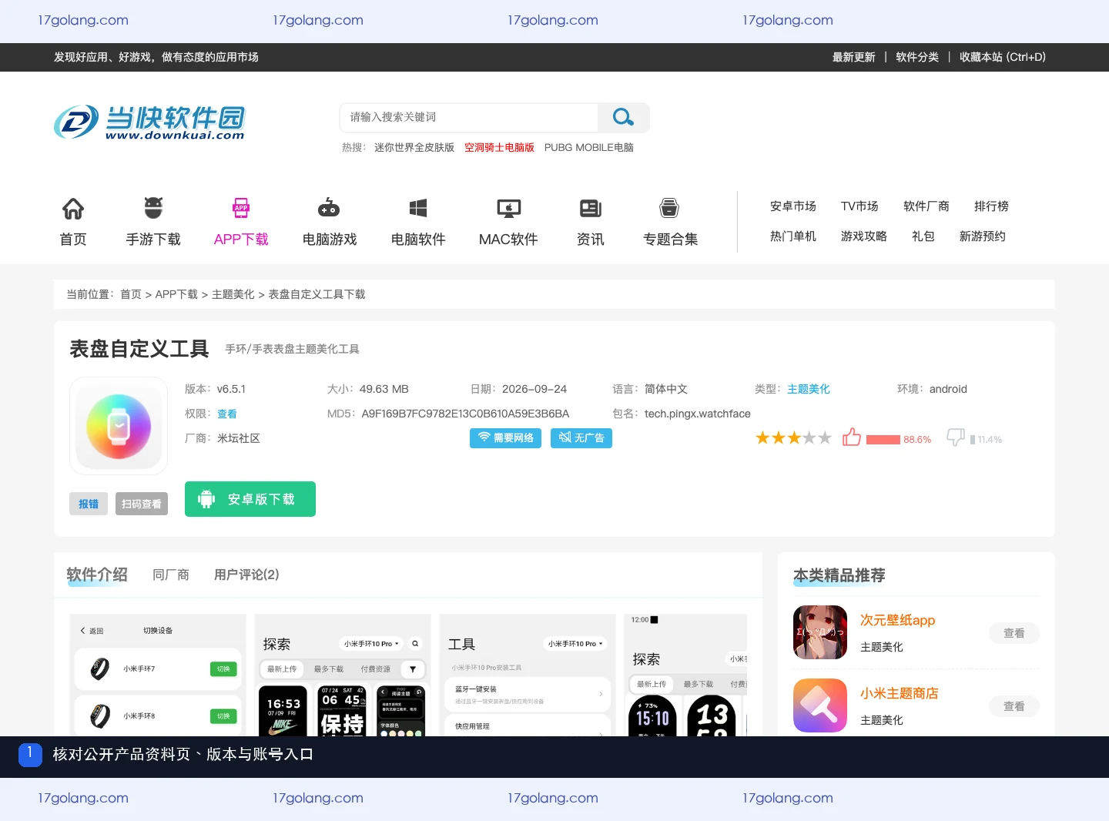Open the 安卓市场 link
This screenshot has height=821, width=1109.
[793, 206]
